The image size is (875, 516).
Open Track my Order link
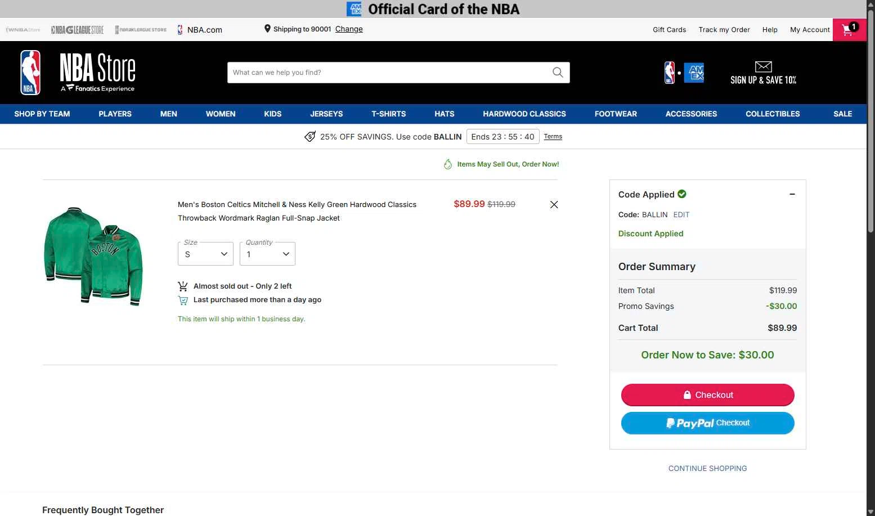(724, 30)
